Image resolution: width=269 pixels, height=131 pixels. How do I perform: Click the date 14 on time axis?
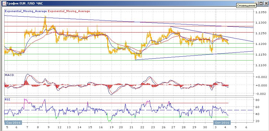pos(79,127)
